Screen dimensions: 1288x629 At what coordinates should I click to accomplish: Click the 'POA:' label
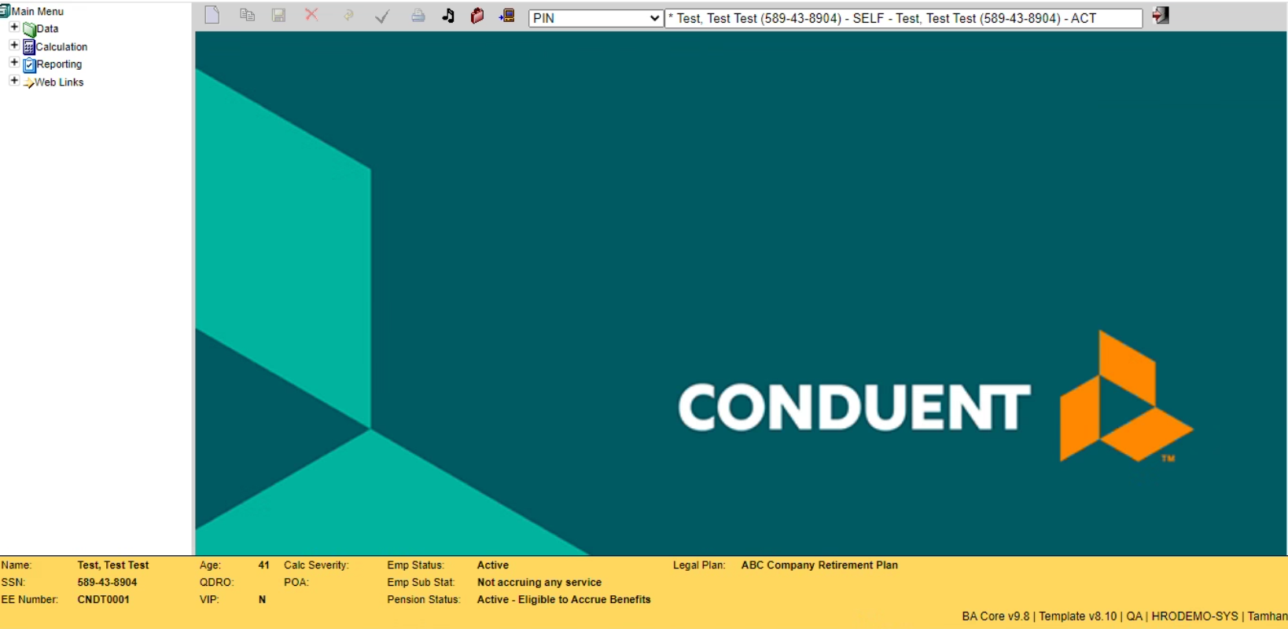pos(296,582)
